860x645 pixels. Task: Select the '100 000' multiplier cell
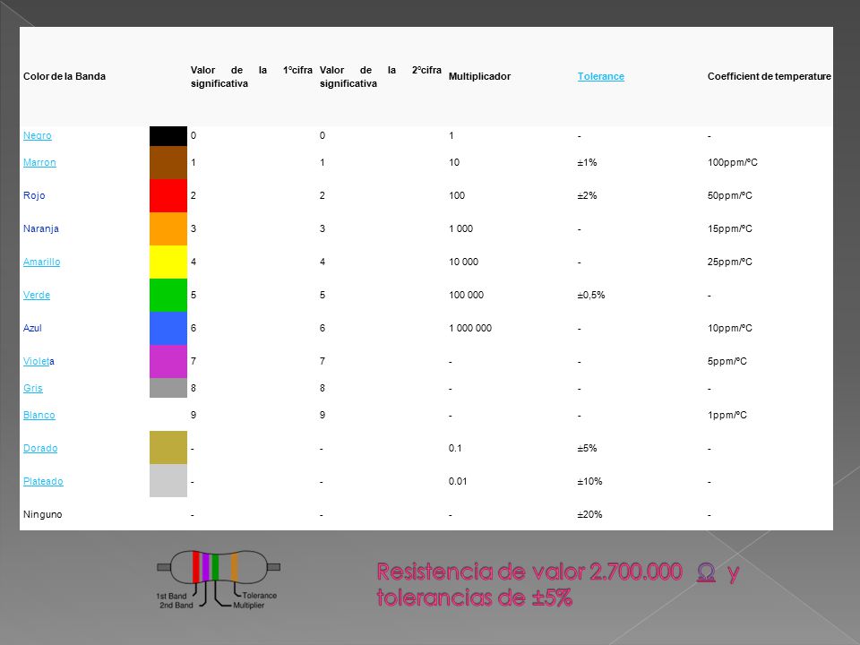click(466, 295)
